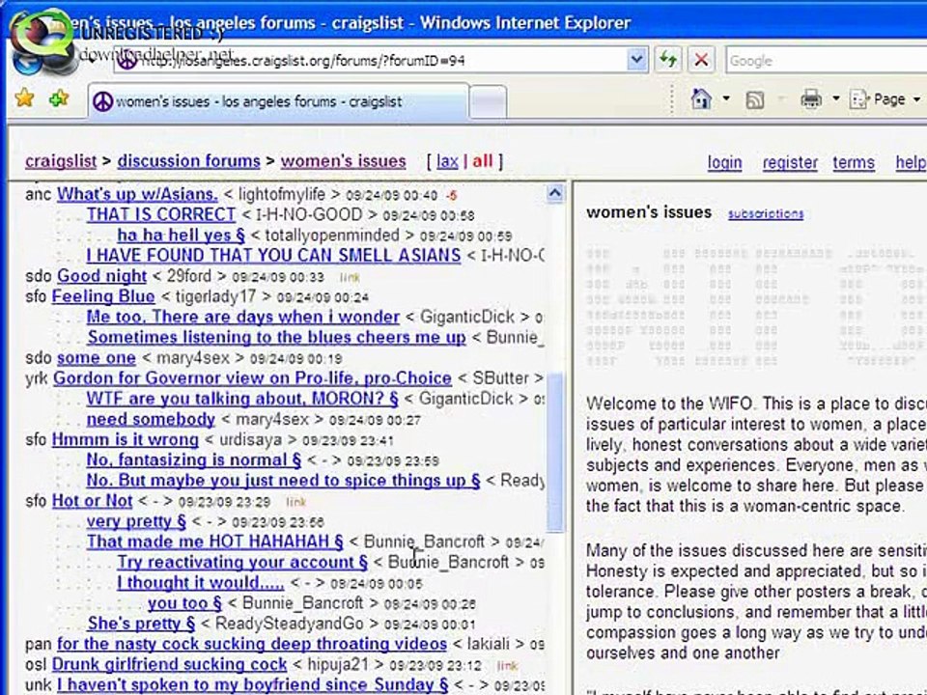Open No, fantasizing is normal reply

[194, 459]
